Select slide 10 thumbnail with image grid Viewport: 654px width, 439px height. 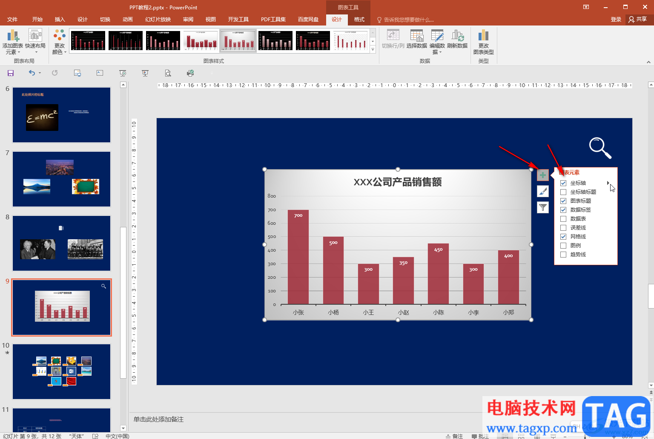[61, 371]
